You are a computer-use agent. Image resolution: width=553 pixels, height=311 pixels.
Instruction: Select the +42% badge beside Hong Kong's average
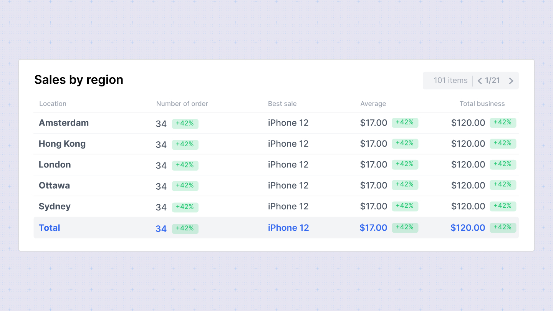(405, 143)
